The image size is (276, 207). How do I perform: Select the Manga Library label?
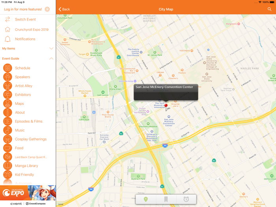(26, 166)
